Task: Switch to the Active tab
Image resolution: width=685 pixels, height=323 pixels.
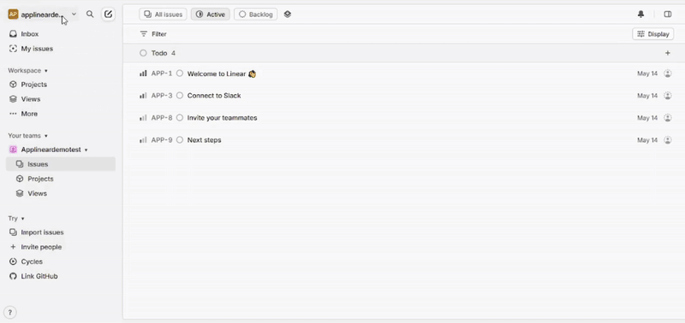Action: (x=211, y=15)
